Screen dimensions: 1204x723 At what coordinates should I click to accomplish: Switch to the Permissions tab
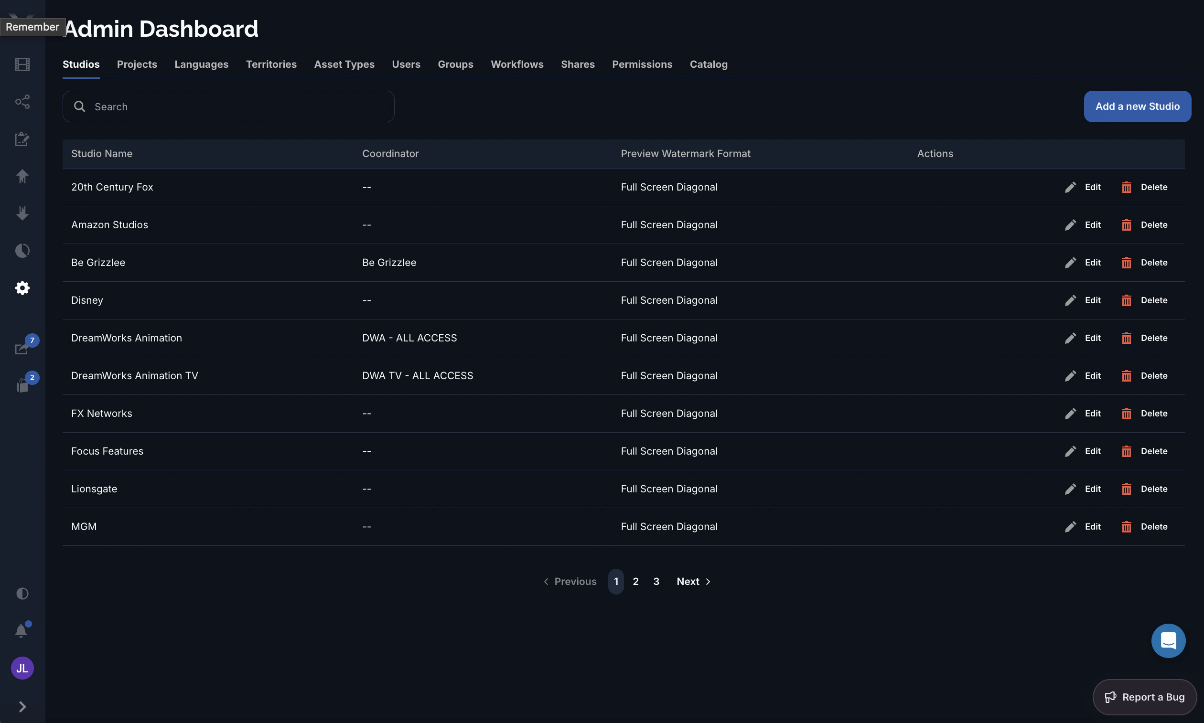[642, 64]
